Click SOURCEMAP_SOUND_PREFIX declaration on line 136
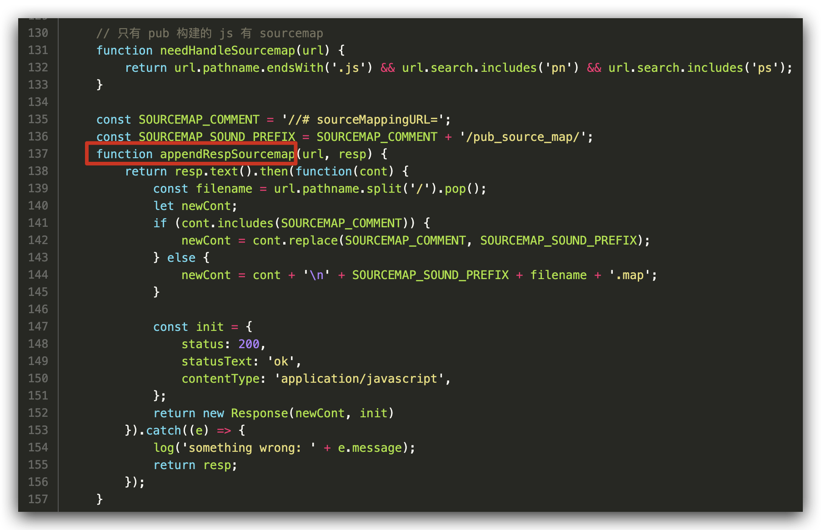 click(x=217, y=137)
